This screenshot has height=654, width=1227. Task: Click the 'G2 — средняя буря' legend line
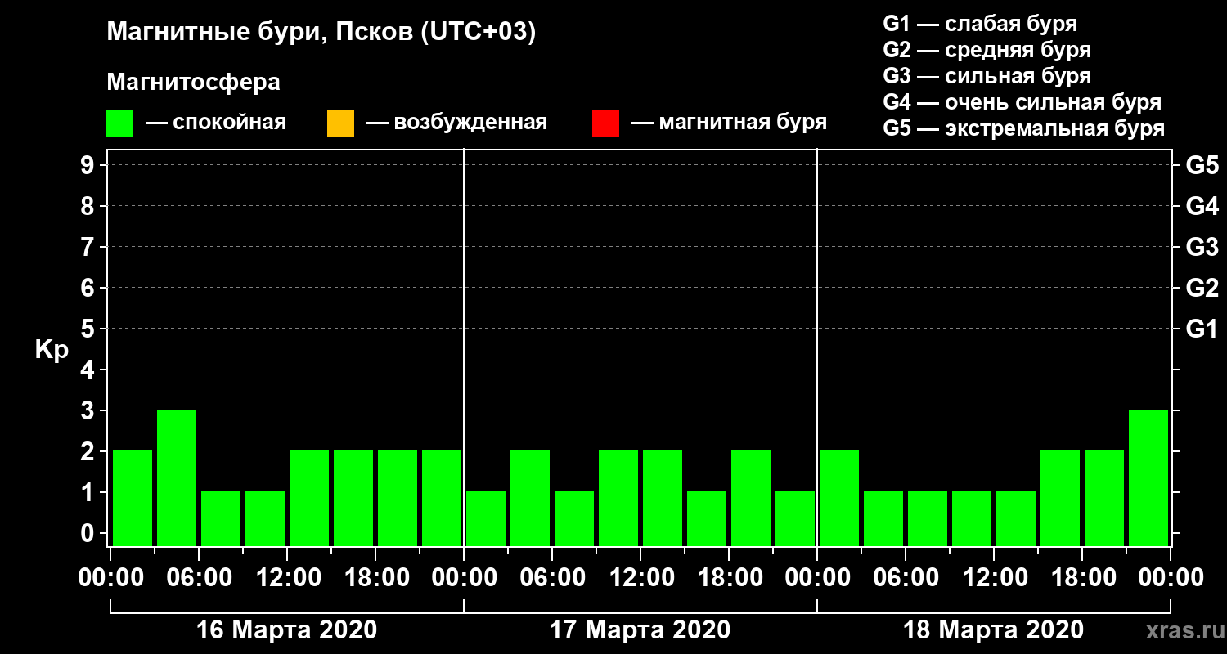click(987, 49)
